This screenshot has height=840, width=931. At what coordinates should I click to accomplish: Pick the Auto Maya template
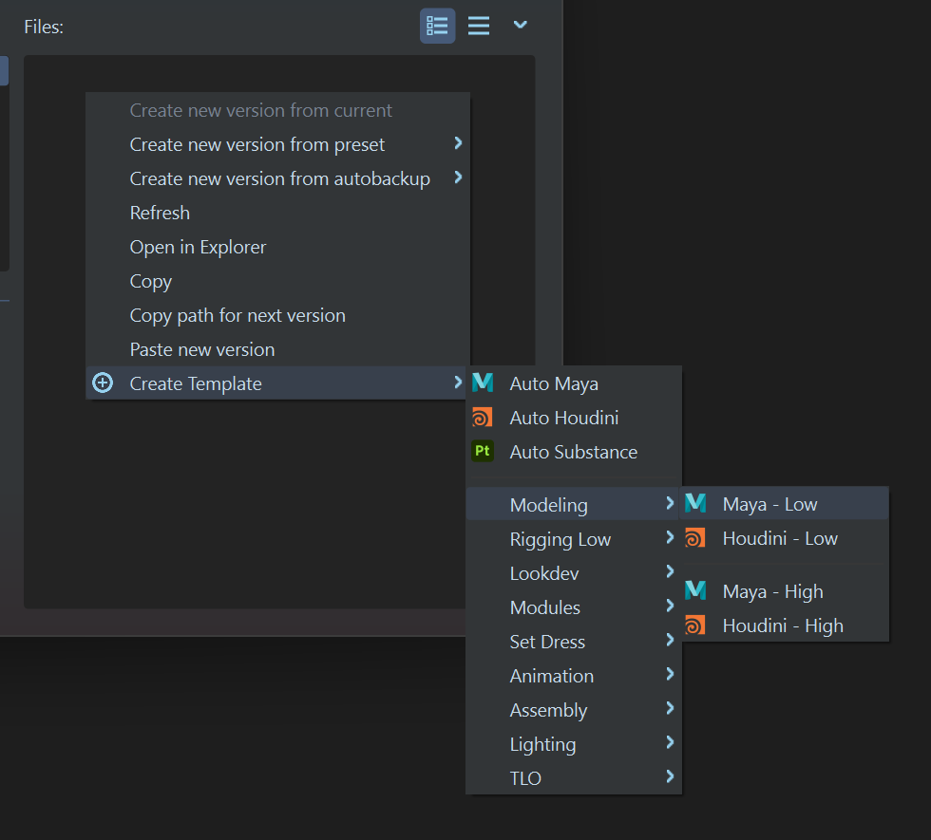pyautogui.click(x=574, y=383)
